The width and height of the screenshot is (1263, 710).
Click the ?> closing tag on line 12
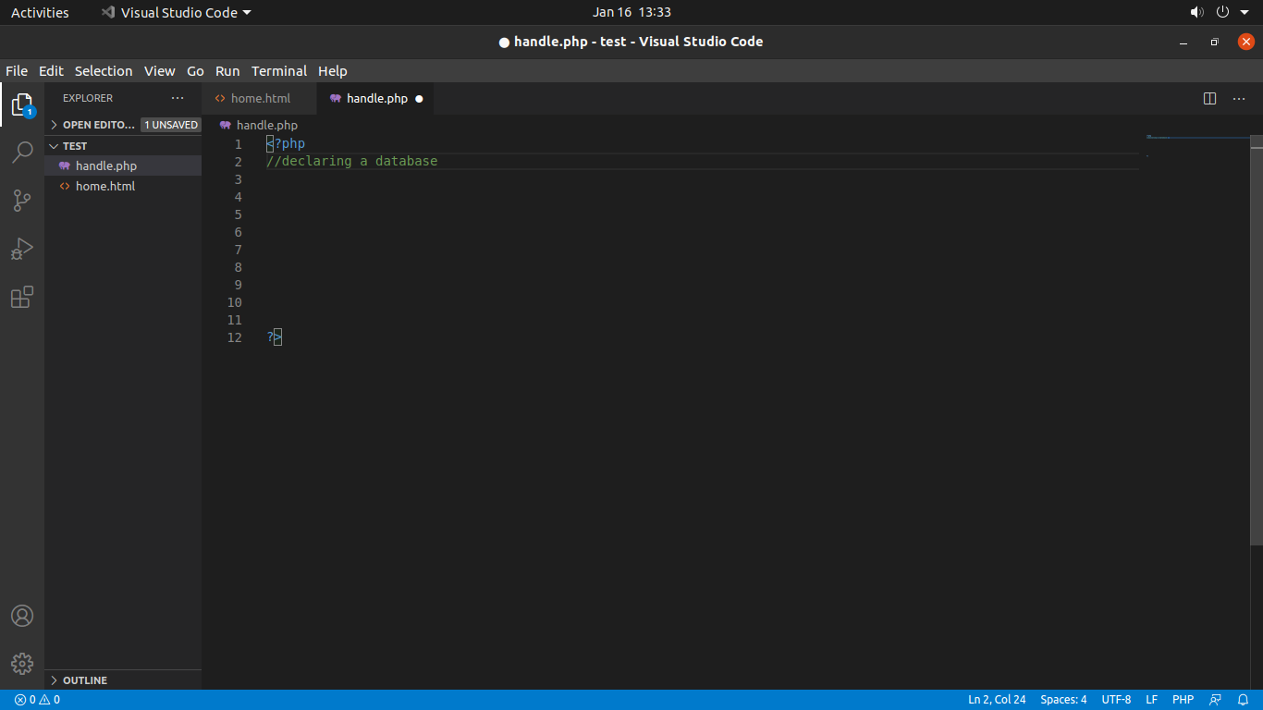275,337
